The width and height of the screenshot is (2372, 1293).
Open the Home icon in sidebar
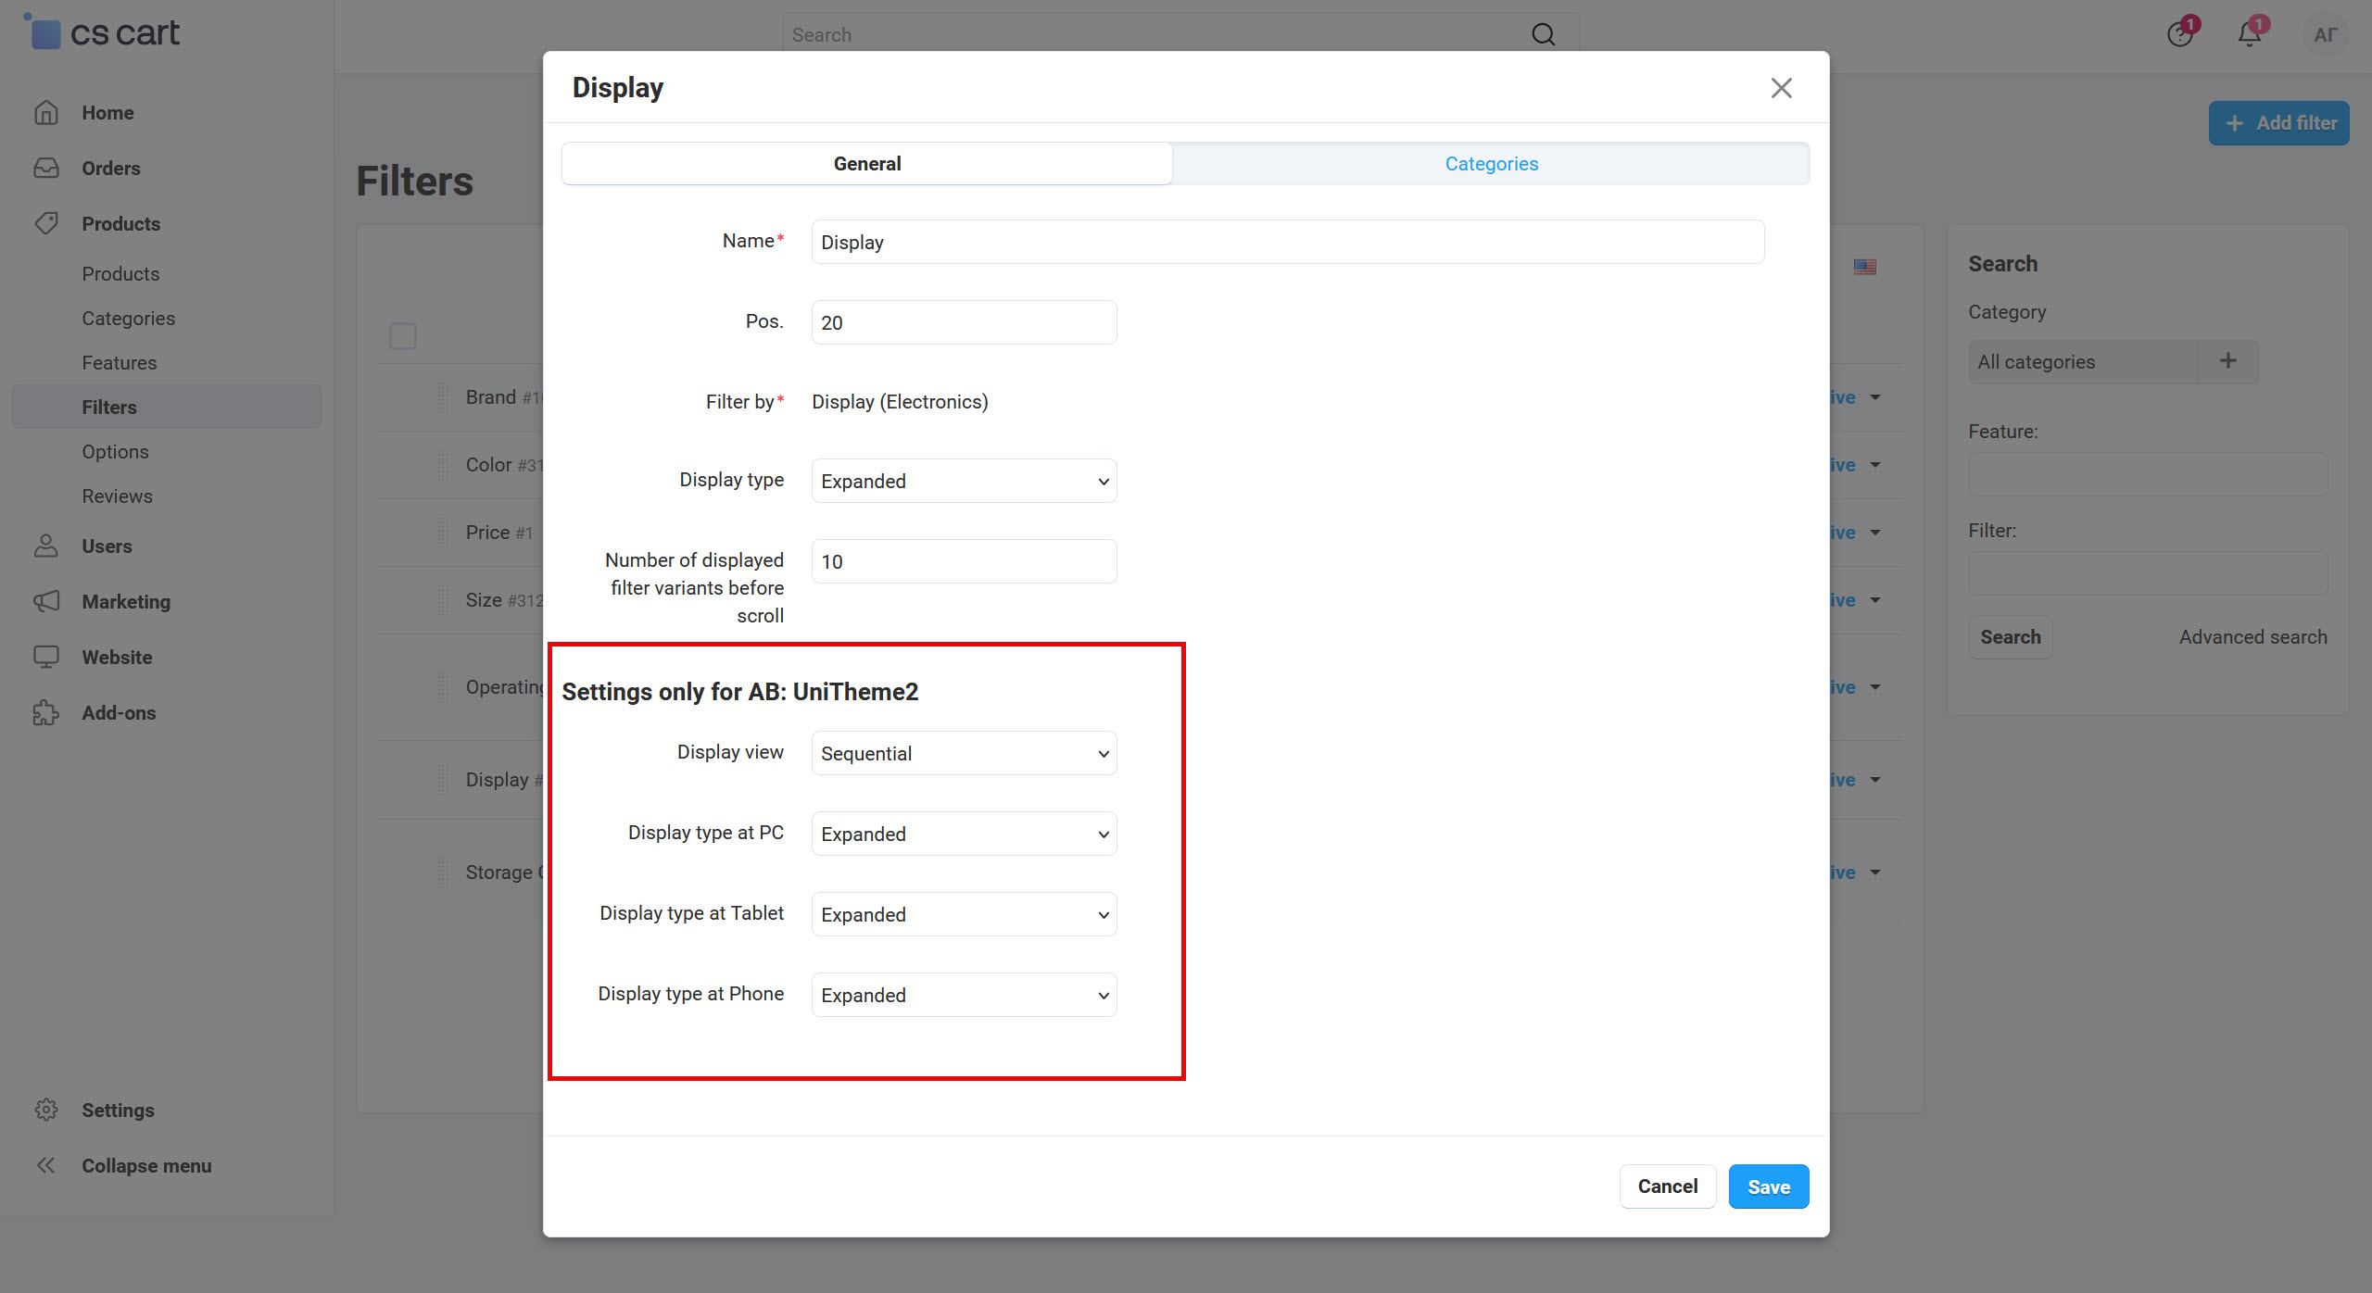tap(46, 113)
